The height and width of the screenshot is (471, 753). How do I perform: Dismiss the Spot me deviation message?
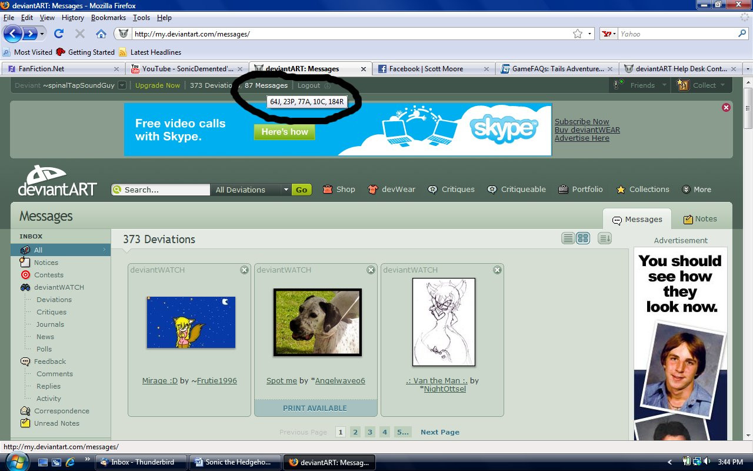coord(371,270)
